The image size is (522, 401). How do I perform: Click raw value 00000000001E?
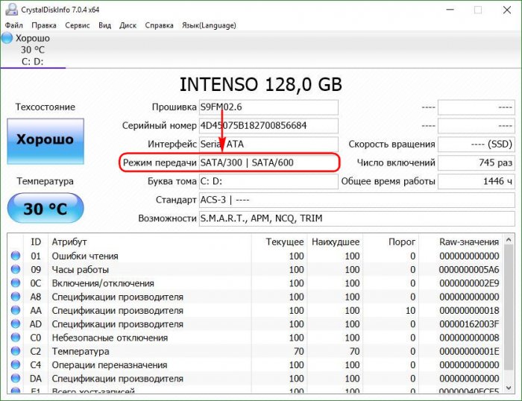coord(469,351)
